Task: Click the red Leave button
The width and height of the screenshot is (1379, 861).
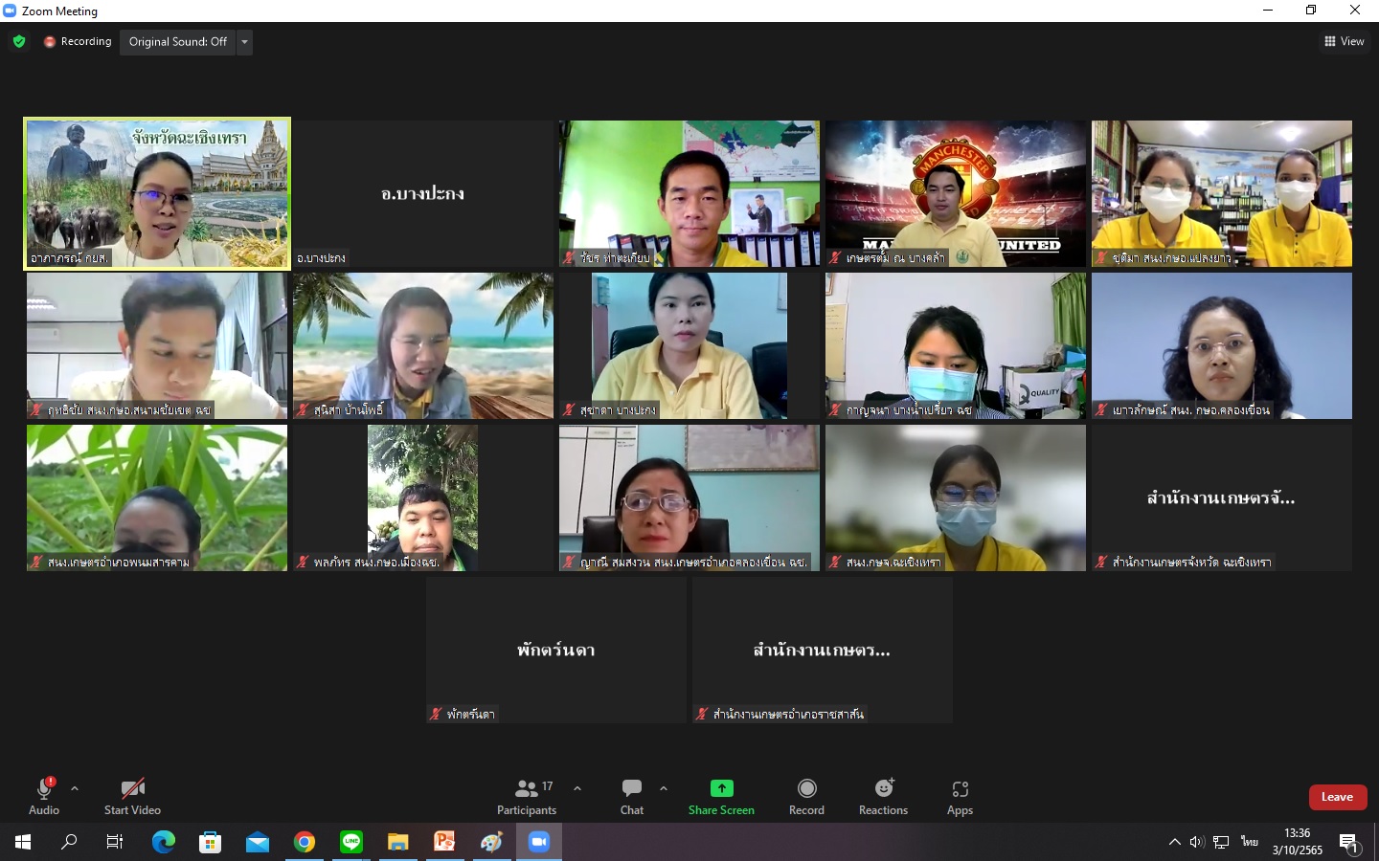Action: (1337, 797)
